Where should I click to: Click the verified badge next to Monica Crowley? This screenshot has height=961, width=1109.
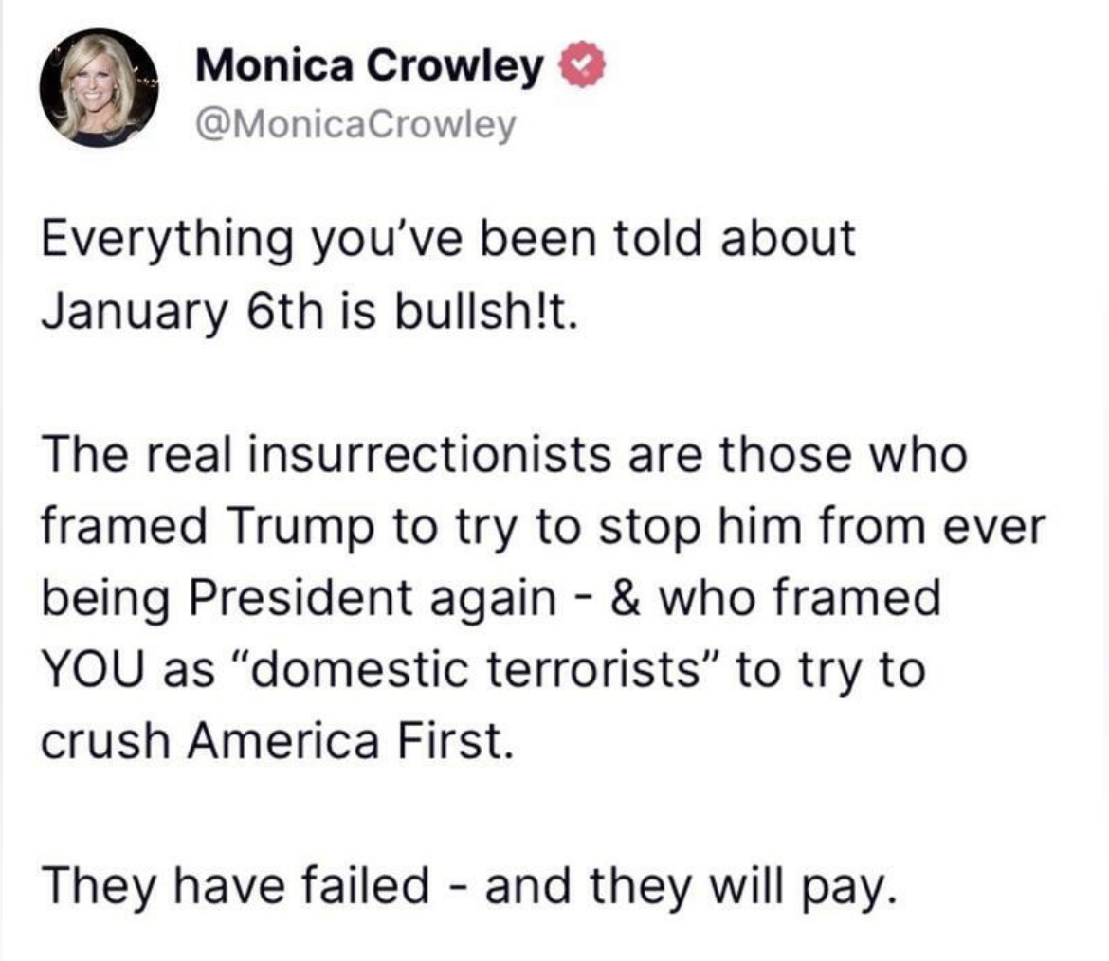click(x=581, y=67)
